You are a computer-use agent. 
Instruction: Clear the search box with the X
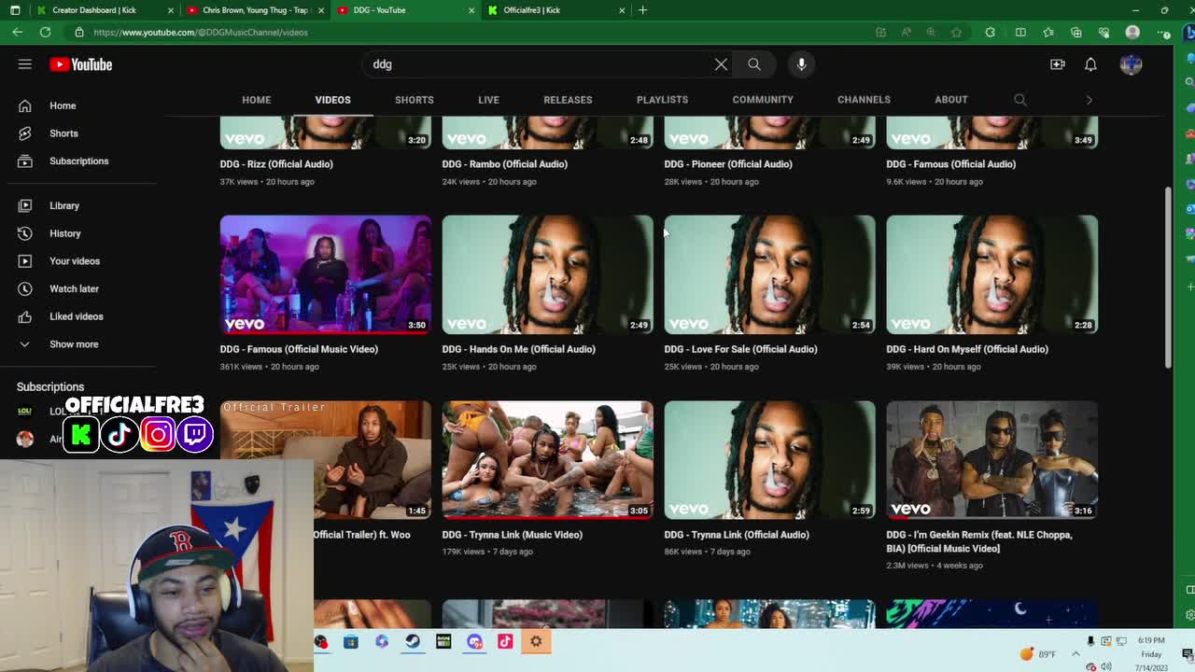(x=721, y=64)
